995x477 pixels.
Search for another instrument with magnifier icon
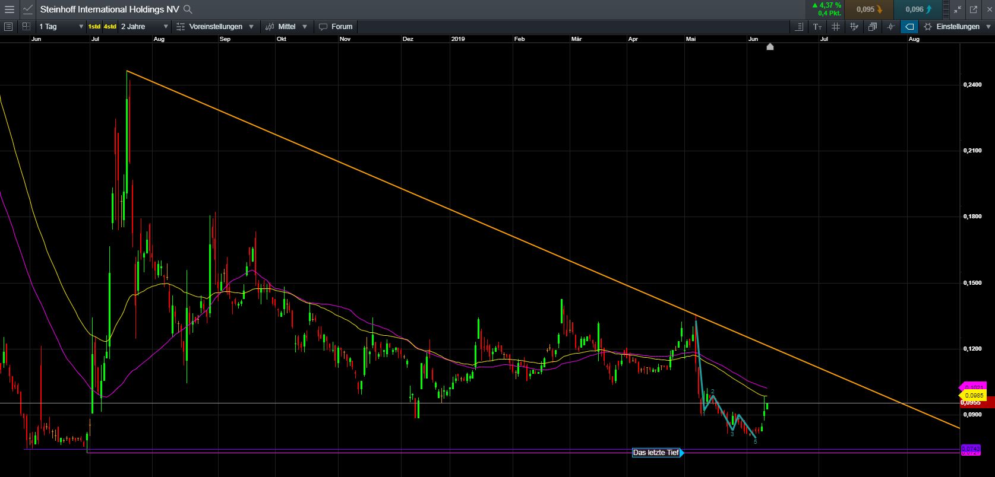tap(188, 9)
